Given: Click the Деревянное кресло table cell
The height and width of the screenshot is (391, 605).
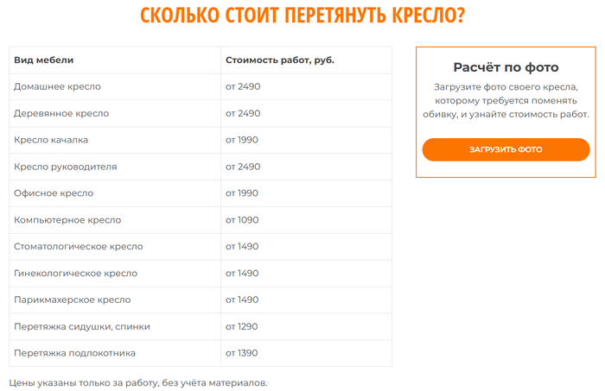Looking at the screenshot, I should 61,114.
